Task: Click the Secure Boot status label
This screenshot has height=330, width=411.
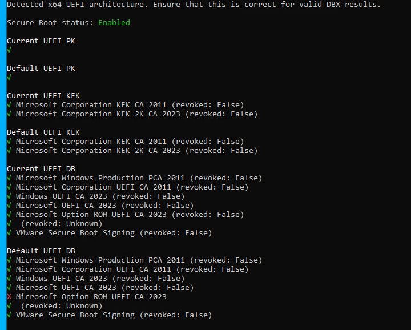Action: point(50,23)
